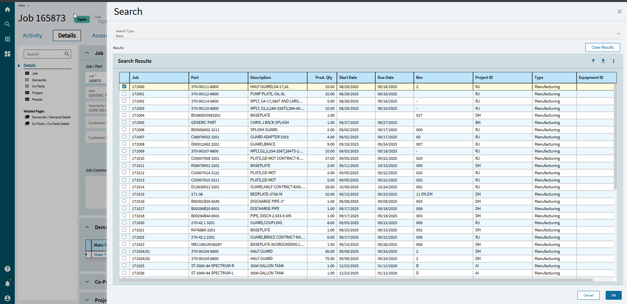Open the notifications bell icon
This screenshot has height=304, width=627.
click(7, 283)
